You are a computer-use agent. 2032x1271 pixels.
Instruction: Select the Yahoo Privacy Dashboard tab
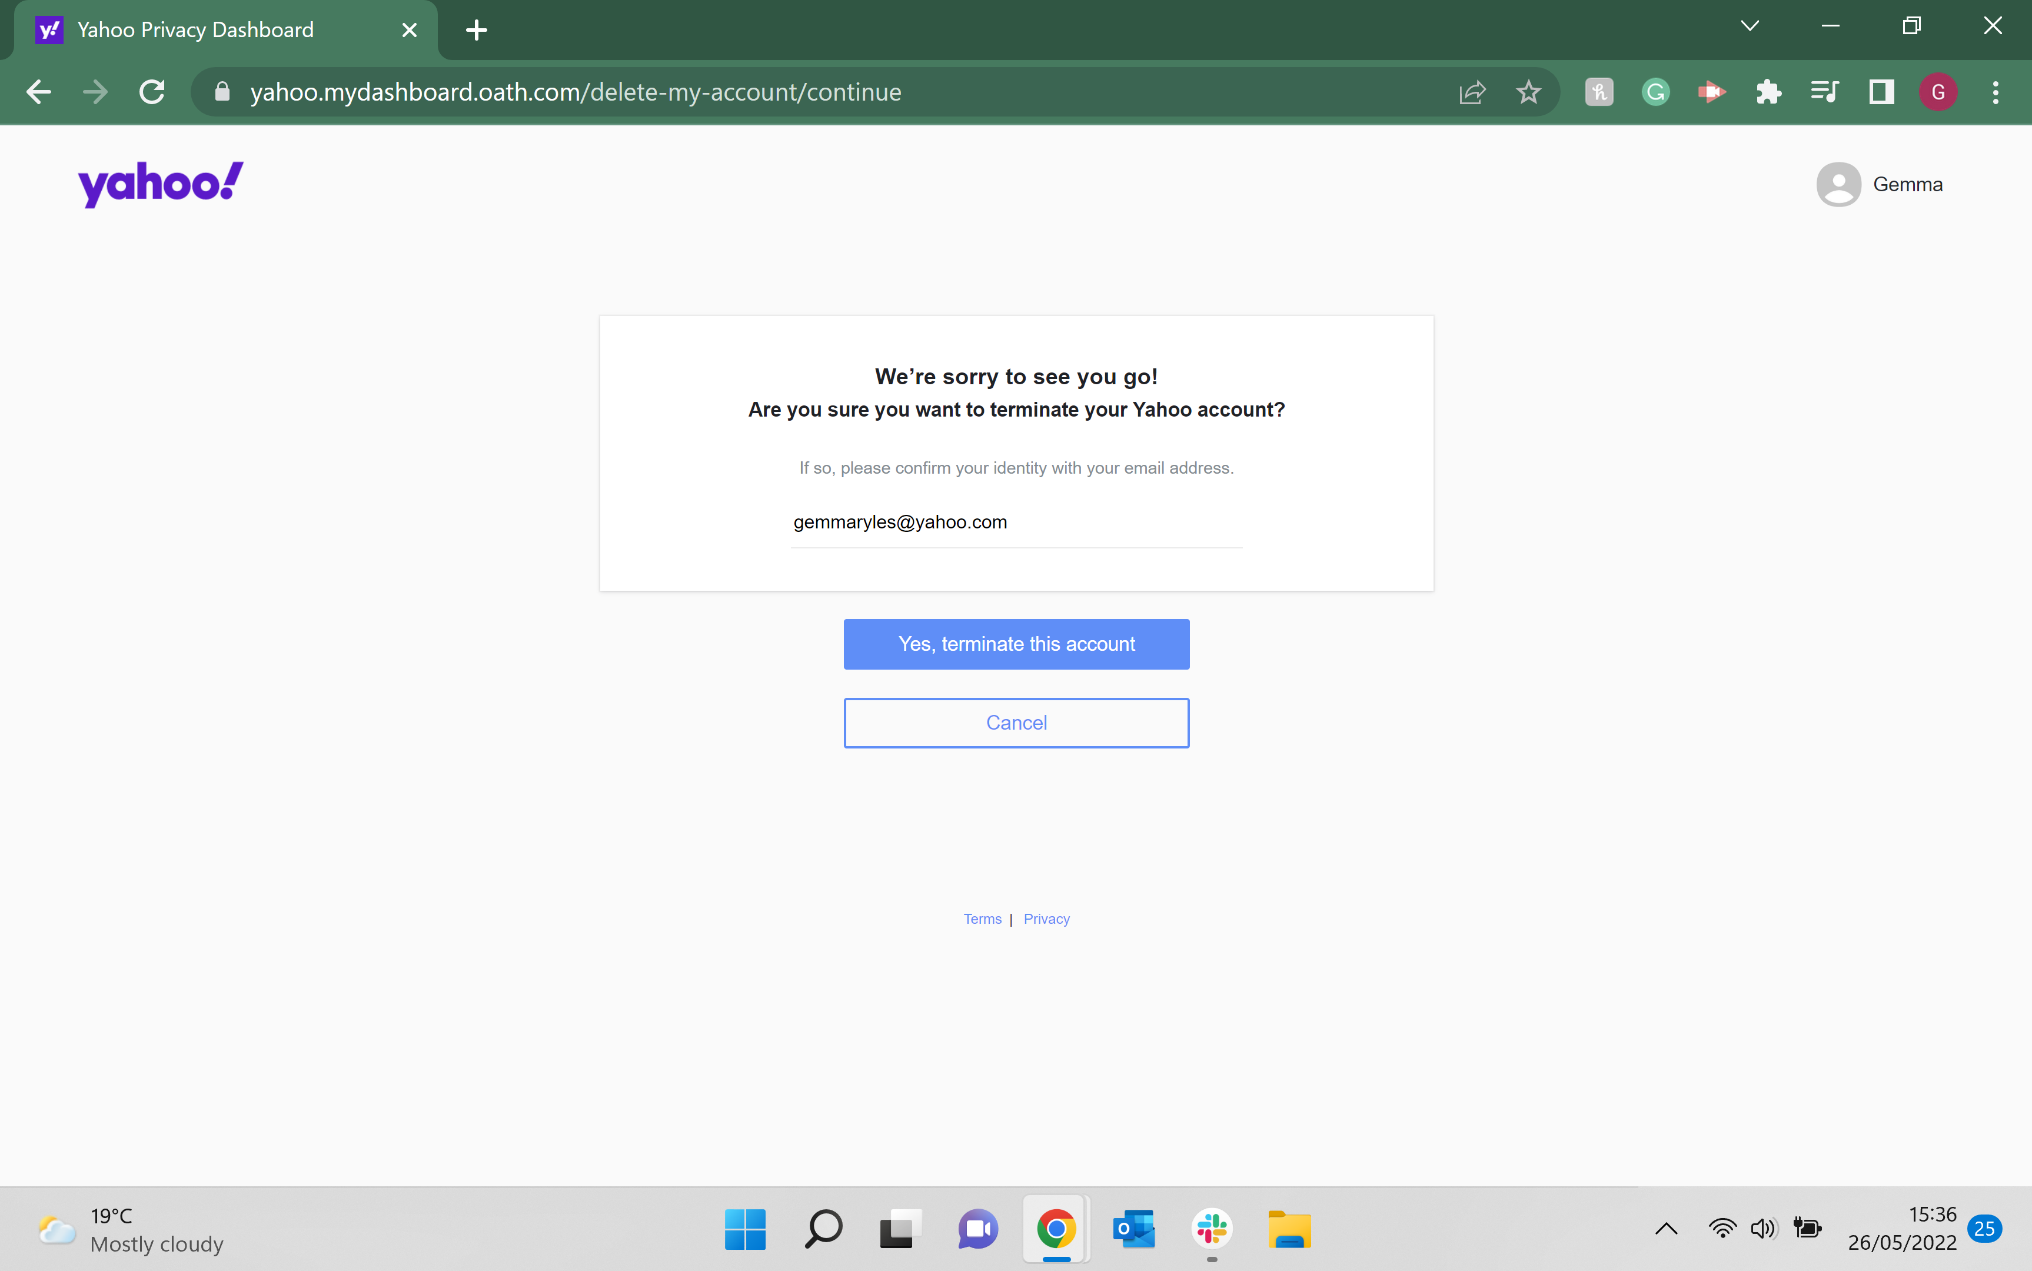tap(225, 30)
